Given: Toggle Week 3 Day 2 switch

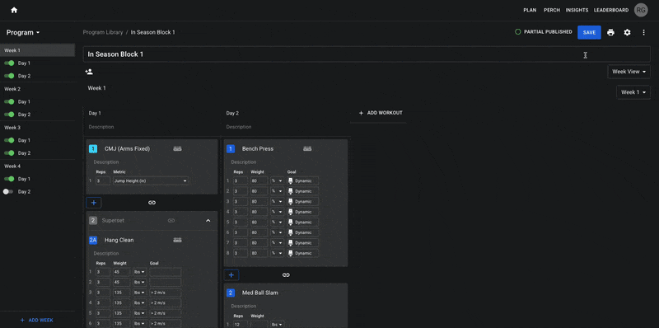Looking at the screenshot, I should (x=9, y=153).
